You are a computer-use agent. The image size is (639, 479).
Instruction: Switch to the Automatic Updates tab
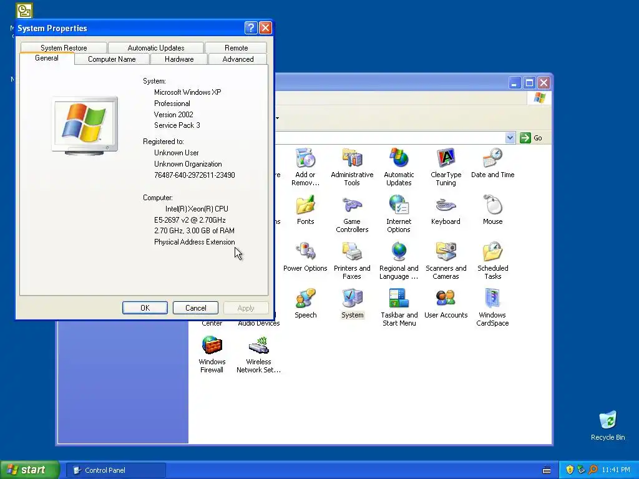point(155,47)
